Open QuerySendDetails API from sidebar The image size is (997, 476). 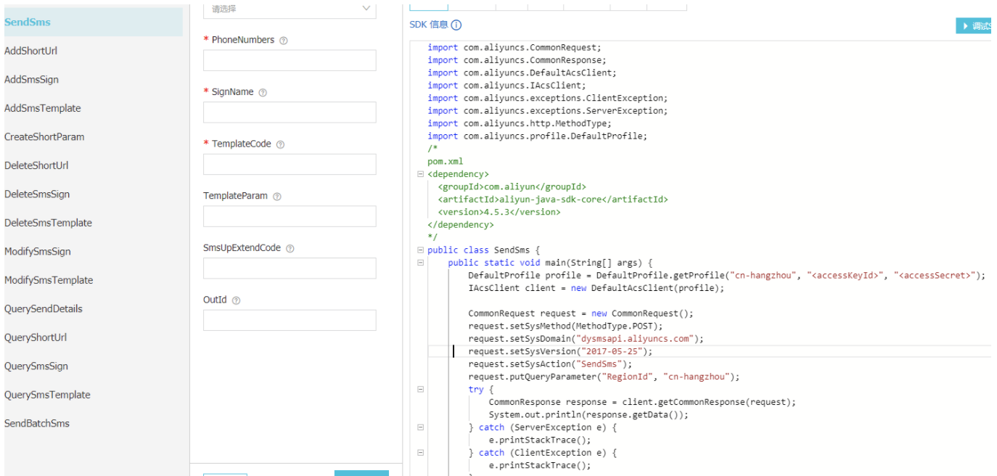[x=44, y=308]
